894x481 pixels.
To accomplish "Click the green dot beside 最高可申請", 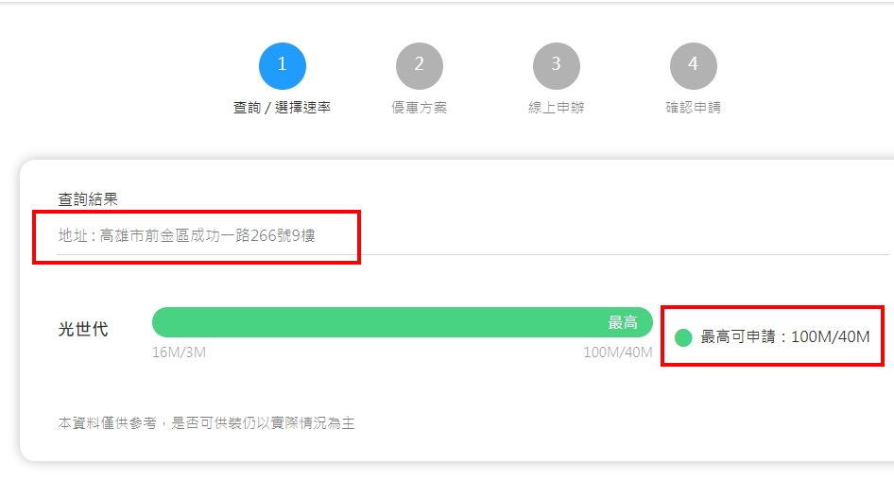I will coord(683,337).
